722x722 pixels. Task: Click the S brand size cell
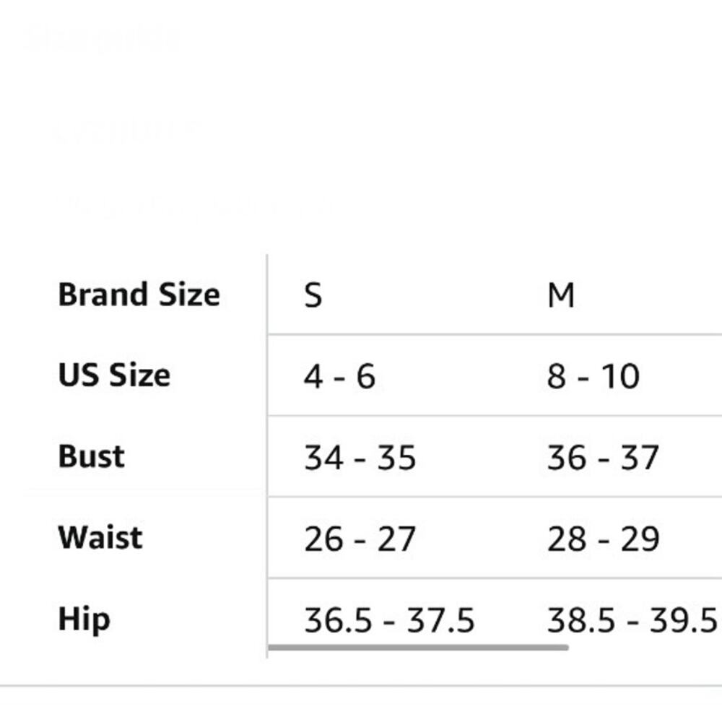(x=313, y=295)
